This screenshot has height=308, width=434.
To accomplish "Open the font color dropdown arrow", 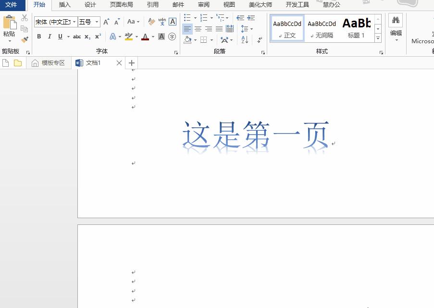I will pos(152,37).
